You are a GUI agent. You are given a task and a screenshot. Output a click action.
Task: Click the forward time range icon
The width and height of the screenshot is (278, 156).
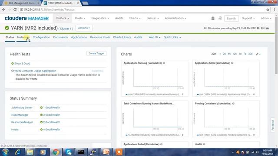[258, 28]
